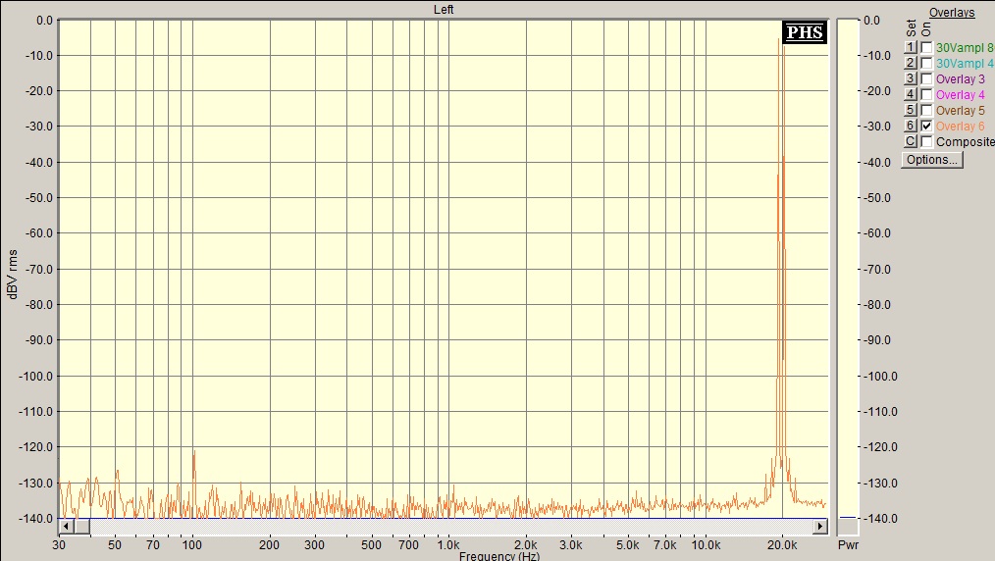Click the Left channel title above the graph
The image size is (995, 561).
(444, 10)
